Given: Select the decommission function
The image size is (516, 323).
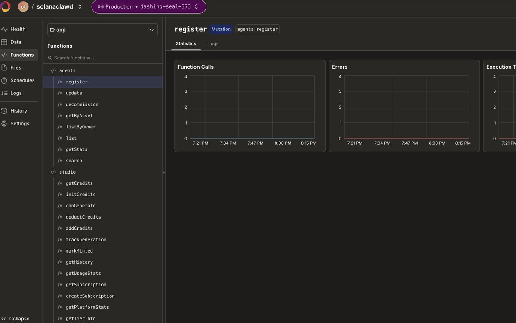Looking at the screenshot, I should pos(82,104).
